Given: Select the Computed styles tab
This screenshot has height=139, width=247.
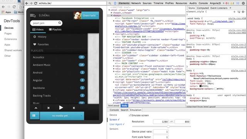Looking at the screenshot, I should coord(203,8).
